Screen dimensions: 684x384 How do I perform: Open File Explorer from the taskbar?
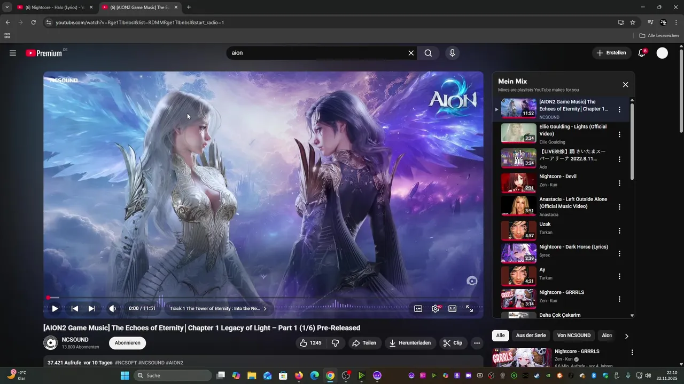tap(252, 375)
